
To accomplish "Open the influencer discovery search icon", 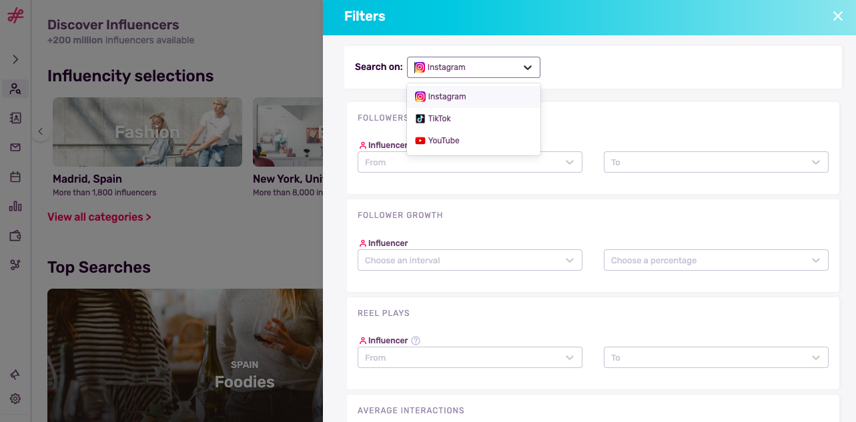I will (15, 89).
